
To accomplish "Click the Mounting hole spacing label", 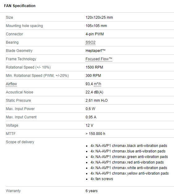I will (x=24, y=26).
